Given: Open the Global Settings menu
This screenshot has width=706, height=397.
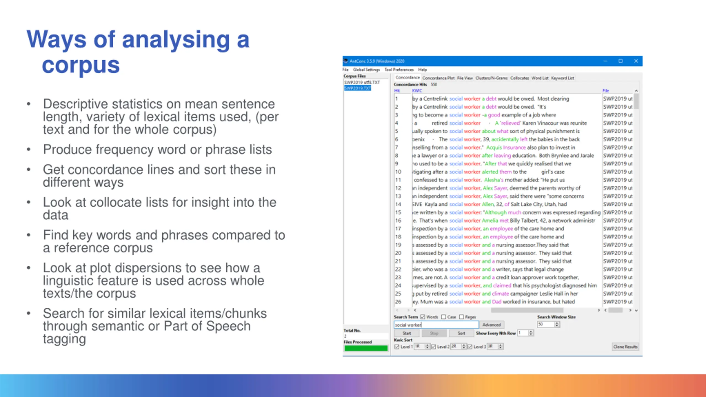Looking at the screenshot, I should click(x=366, y=70).
